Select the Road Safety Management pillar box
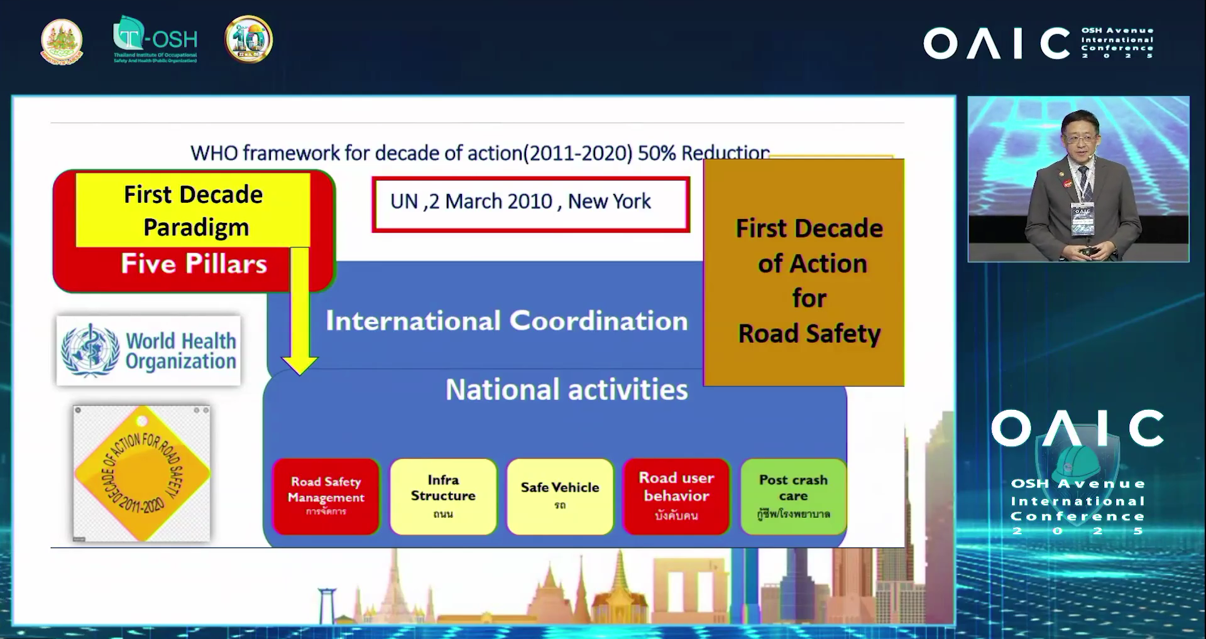 click(326, 497)
